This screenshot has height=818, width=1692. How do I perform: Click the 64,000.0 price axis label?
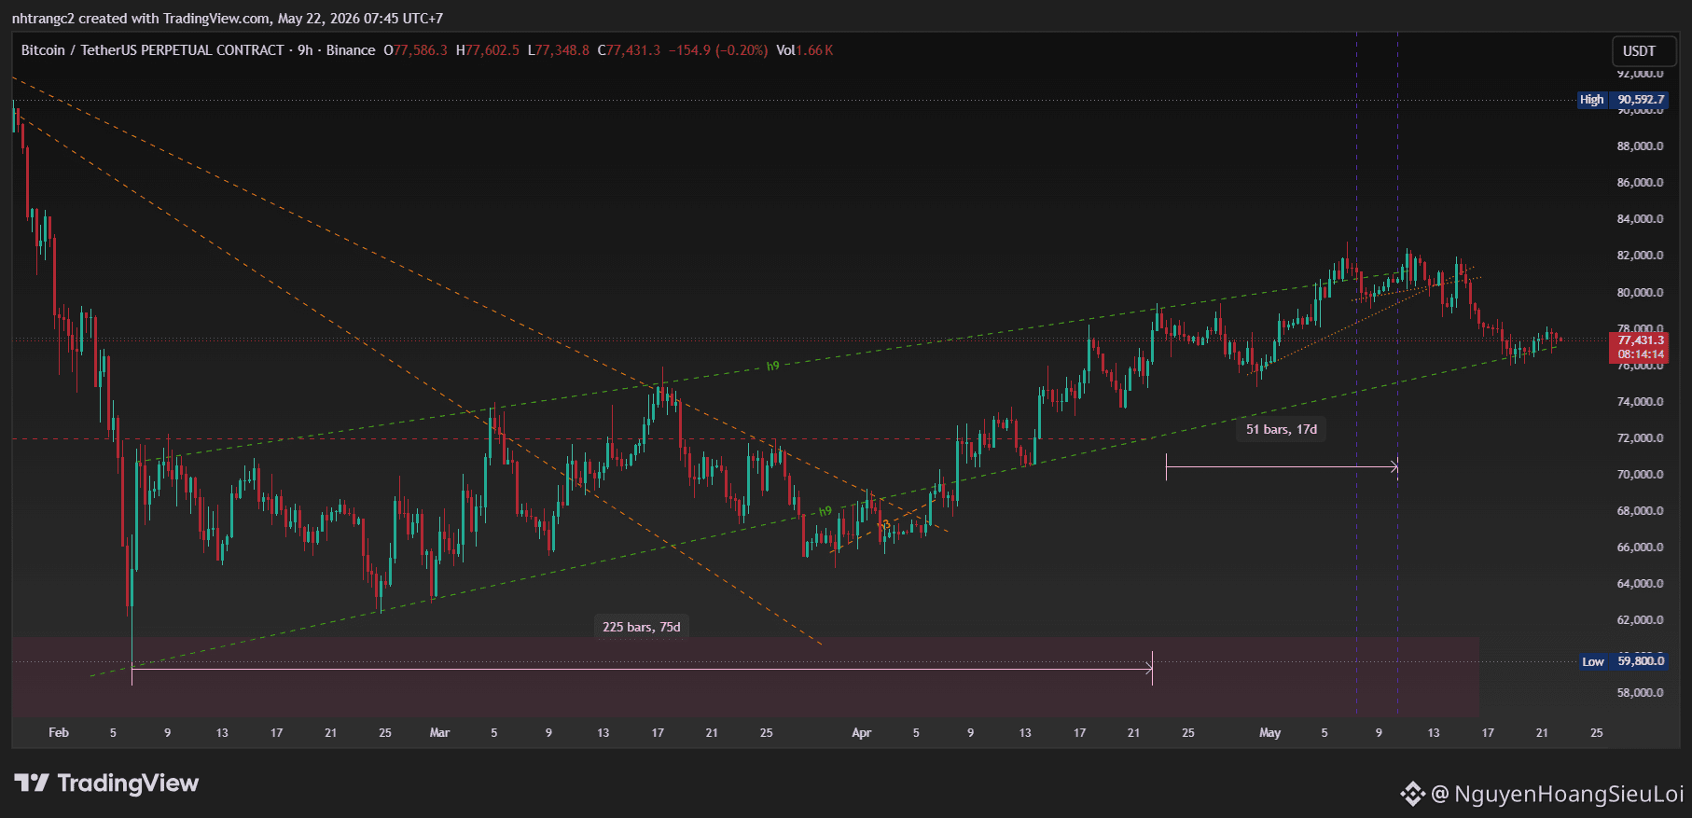[x=1641, y=584]
